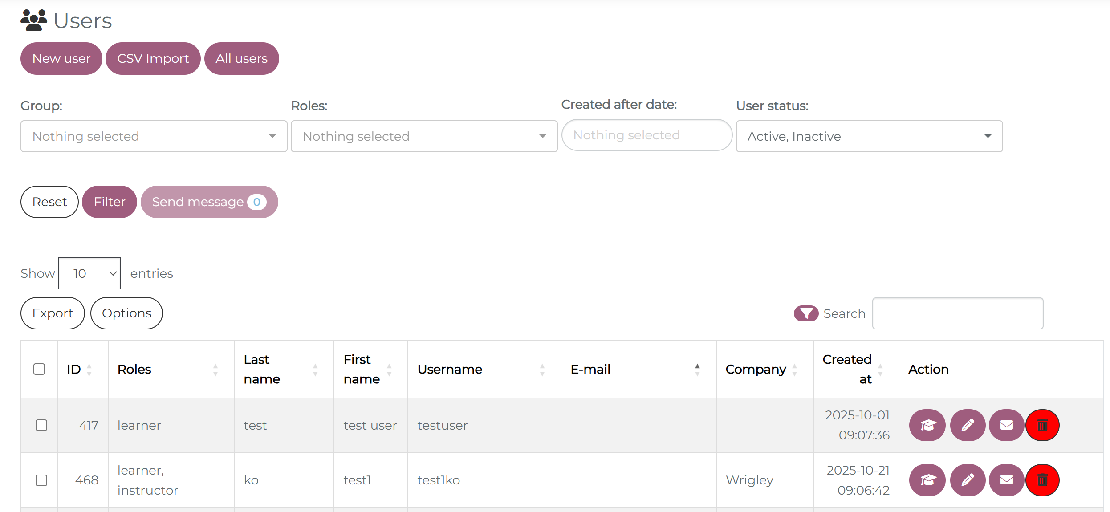
Task: Edit user 468 with pencil icon
Action: (967, 480)
